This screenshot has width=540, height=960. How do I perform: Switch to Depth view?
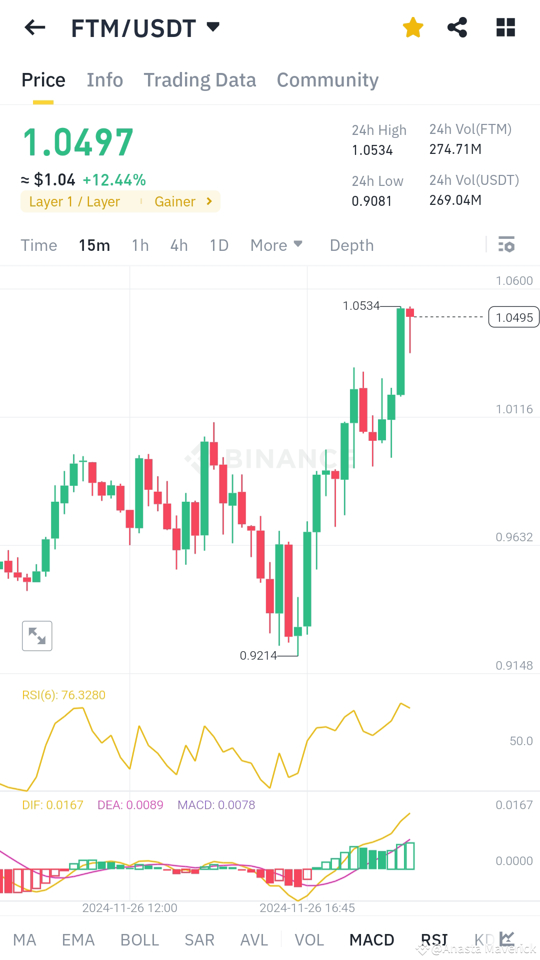click(351, 245)
